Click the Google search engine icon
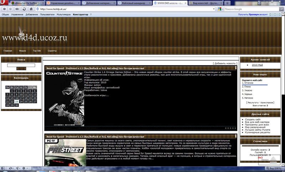 219,9
